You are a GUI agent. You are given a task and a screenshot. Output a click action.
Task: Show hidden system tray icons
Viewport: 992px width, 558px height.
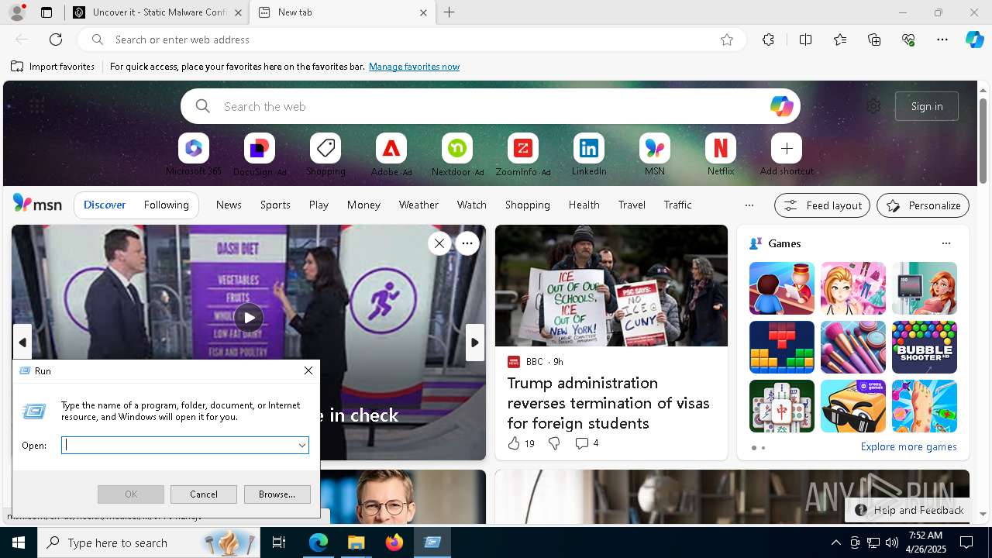click(x=835, y=542)
